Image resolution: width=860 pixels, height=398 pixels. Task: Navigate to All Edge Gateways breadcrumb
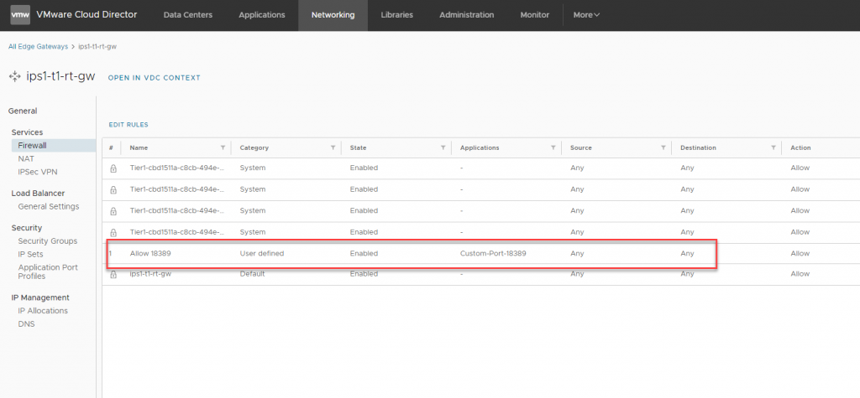point(38,46)
